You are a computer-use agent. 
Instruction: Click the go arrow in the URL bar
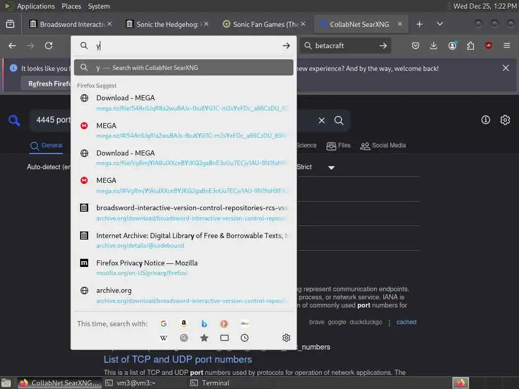click(286, 46)
